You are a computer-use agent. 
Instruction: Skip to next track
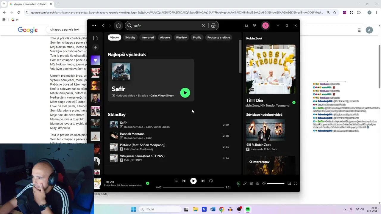pyautogui.click(x=203, y=181)
